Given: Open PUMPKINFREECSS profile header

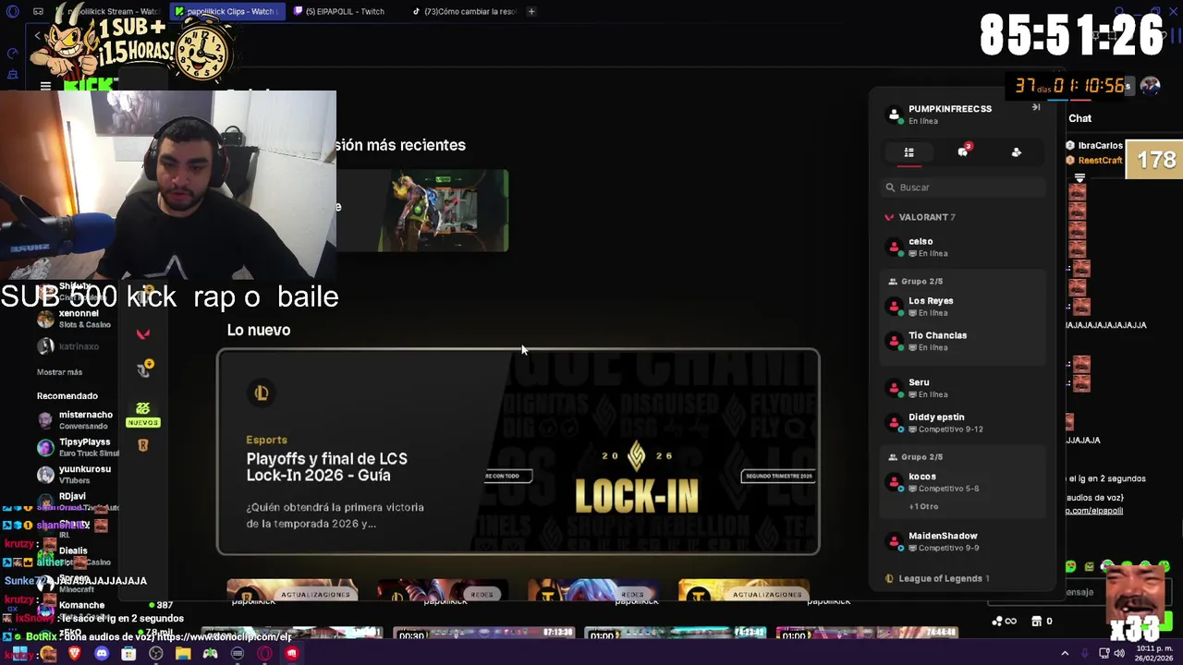Looking at the screenshot, I should point(940,115).
